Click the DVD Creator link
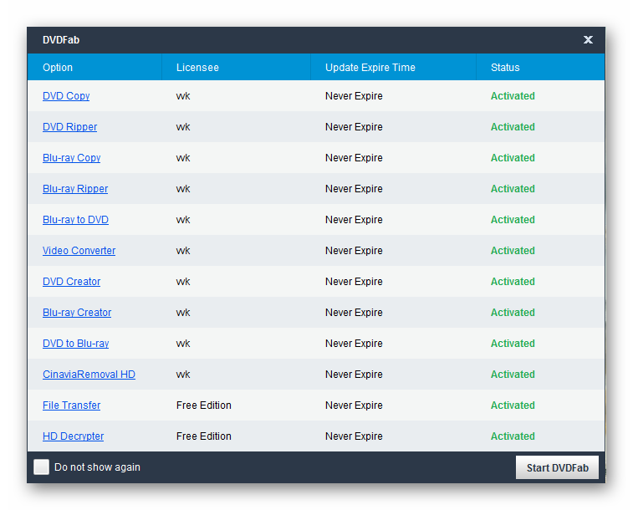This screenshot has width=633, height=510. click(71, 282)
